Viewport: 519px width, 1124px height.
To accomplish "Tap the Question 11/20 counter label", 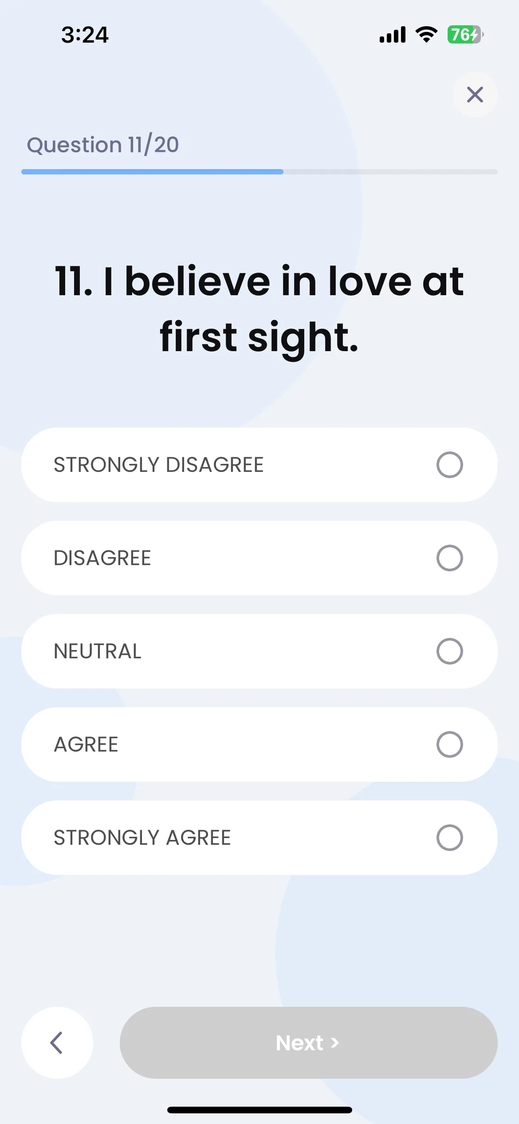I will coord(103,145).
